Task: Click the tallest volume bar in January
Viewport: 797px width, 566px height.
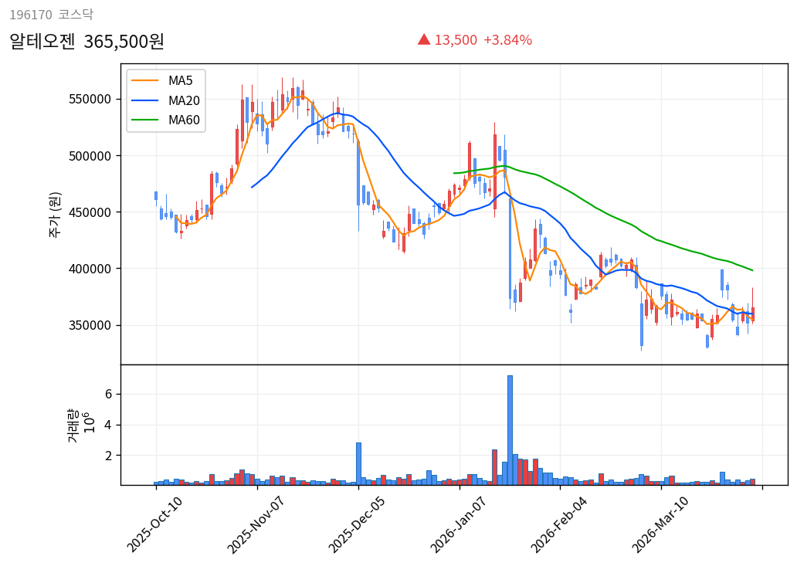Action: point(510,429)
